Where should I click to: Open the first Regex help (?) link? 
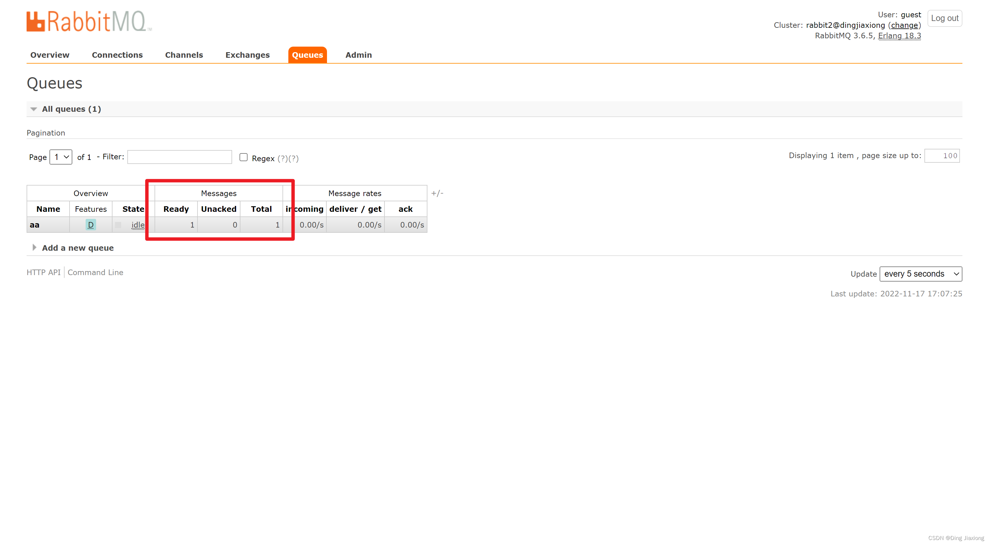(x=282, y=158)
